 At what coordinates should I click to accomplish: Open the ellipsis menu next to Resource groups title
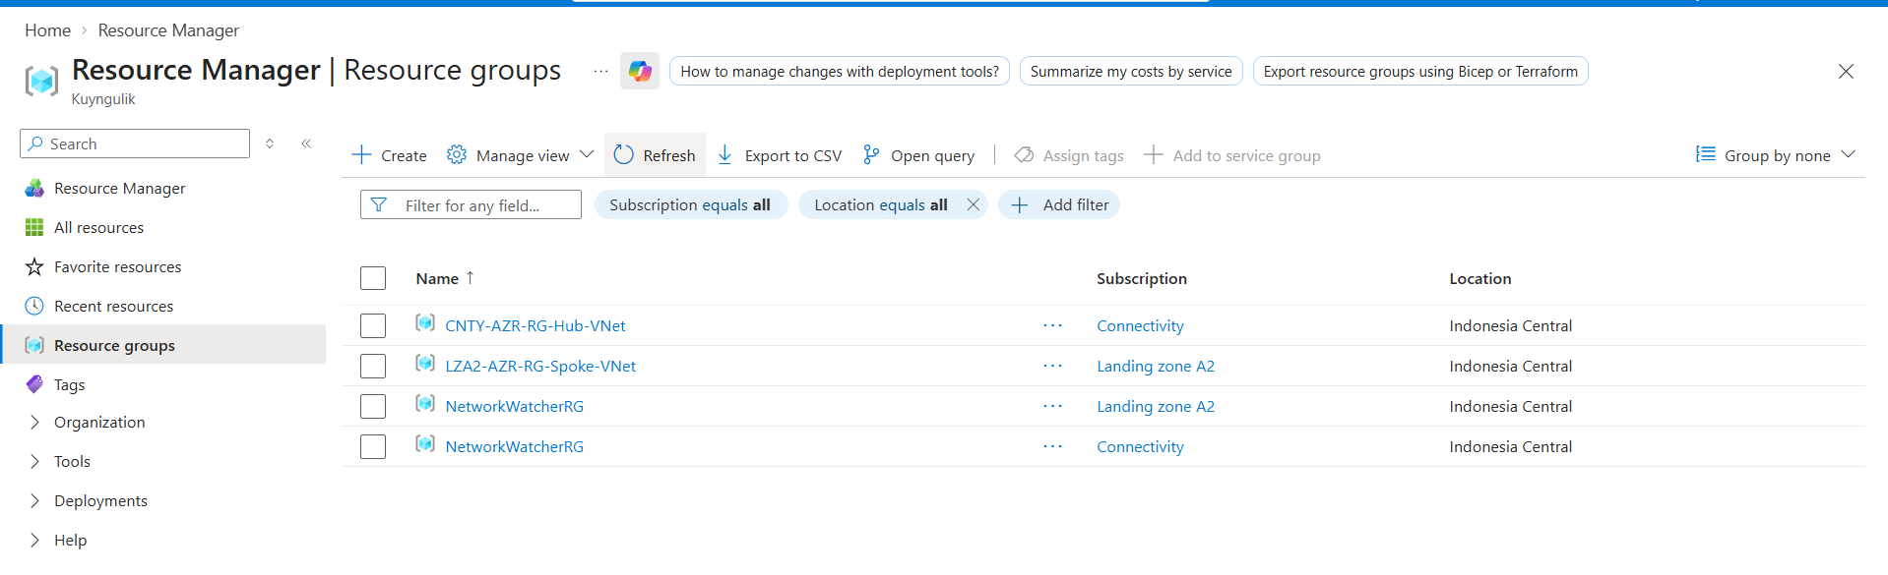[x=600, y=71]
